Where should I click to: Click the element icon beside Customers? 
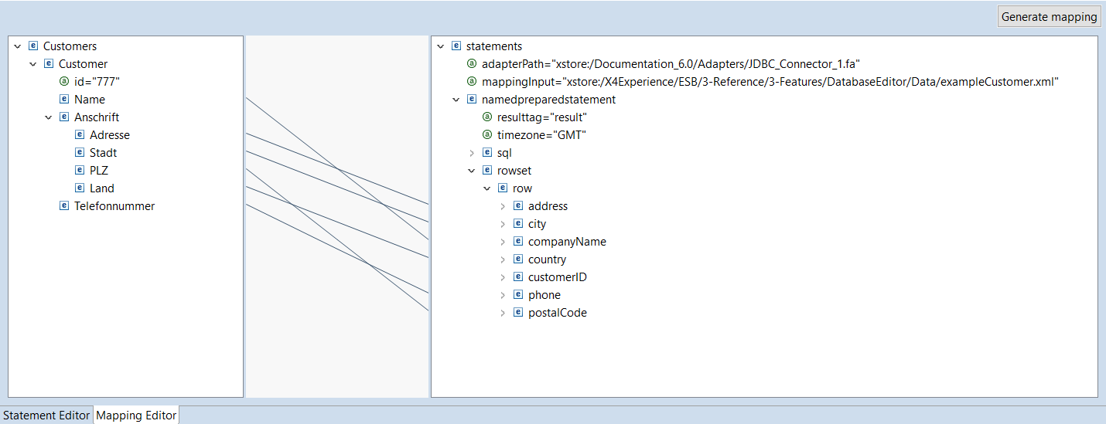coord(32,46)
